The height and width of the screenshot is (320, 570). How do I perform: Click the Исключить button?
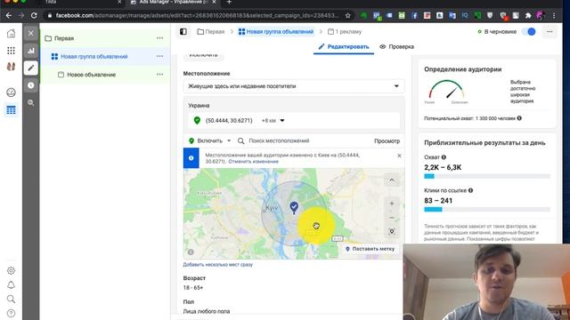203,55
